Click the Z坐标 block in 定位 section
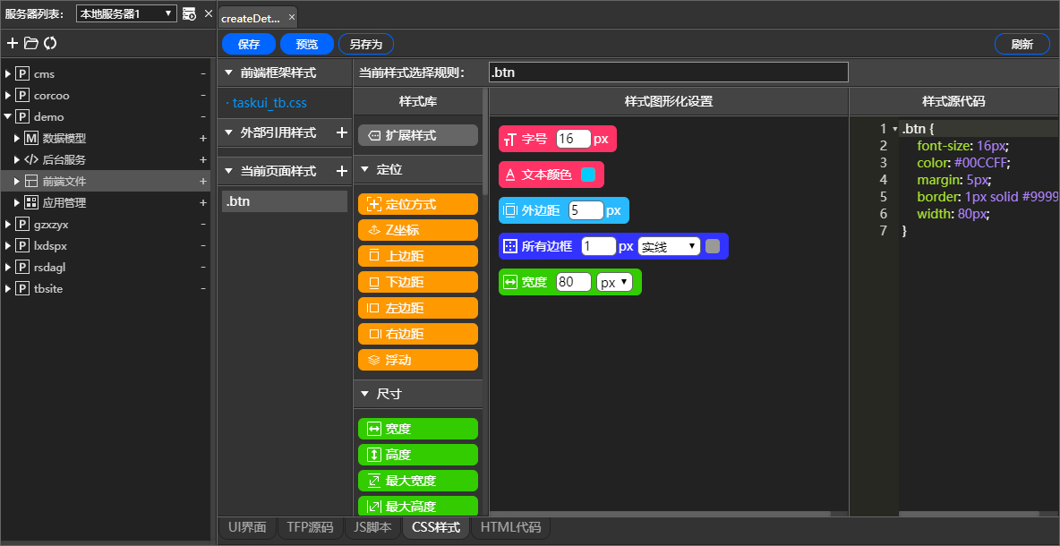The width and height of the screenshot is (1060, 546). pos(417,230)
